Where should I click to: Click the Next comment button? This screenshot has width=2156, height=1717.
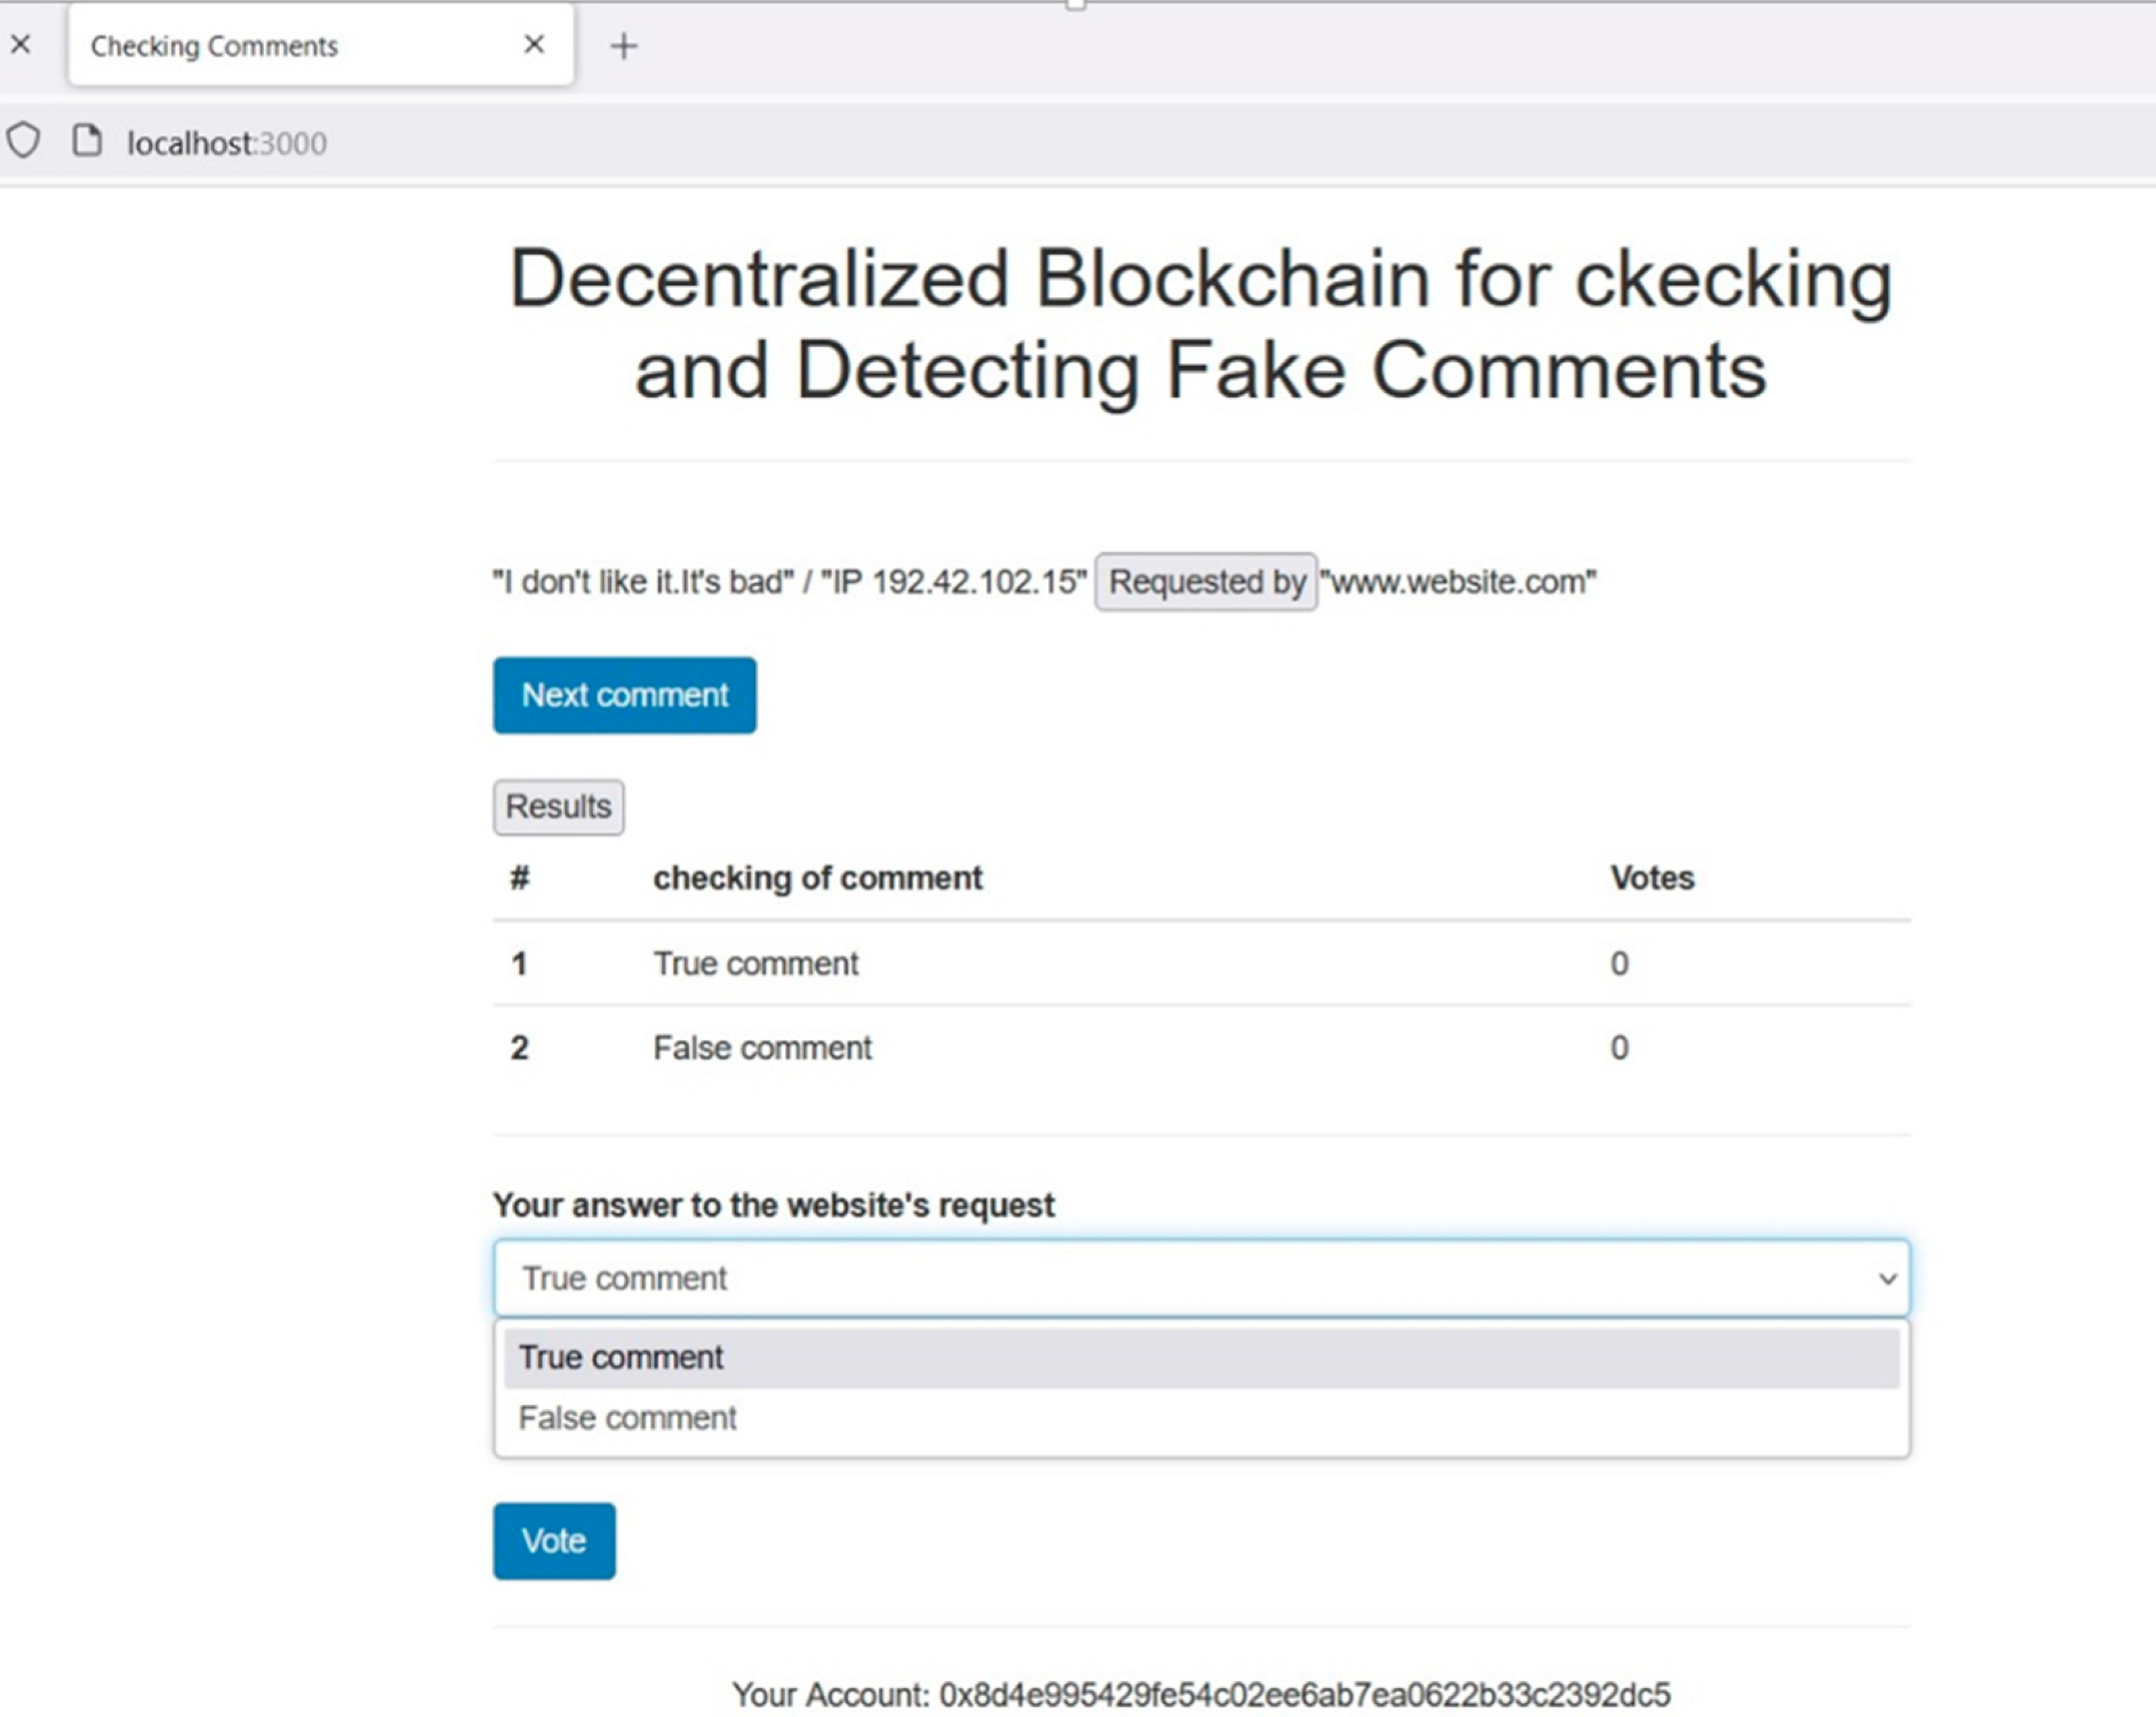point(624,695)
